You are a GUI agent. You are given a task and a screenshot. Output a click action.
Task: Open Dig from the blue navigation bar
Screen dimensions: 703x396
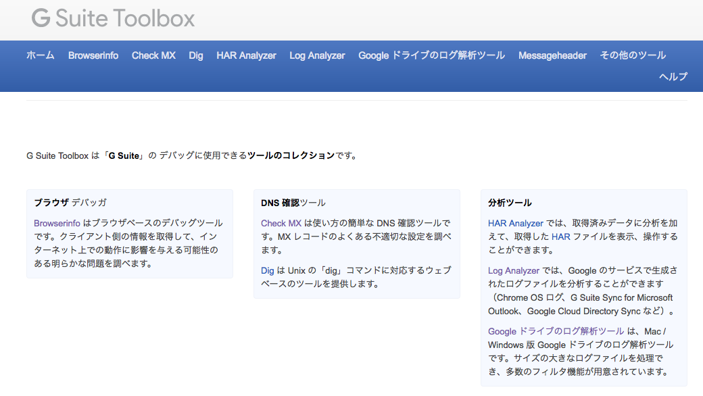tap(196, 55)
